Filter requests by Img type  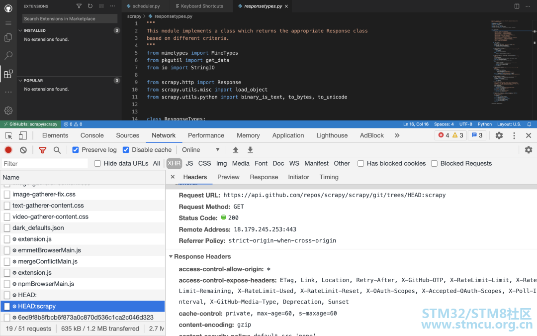[x=221, y=164]
